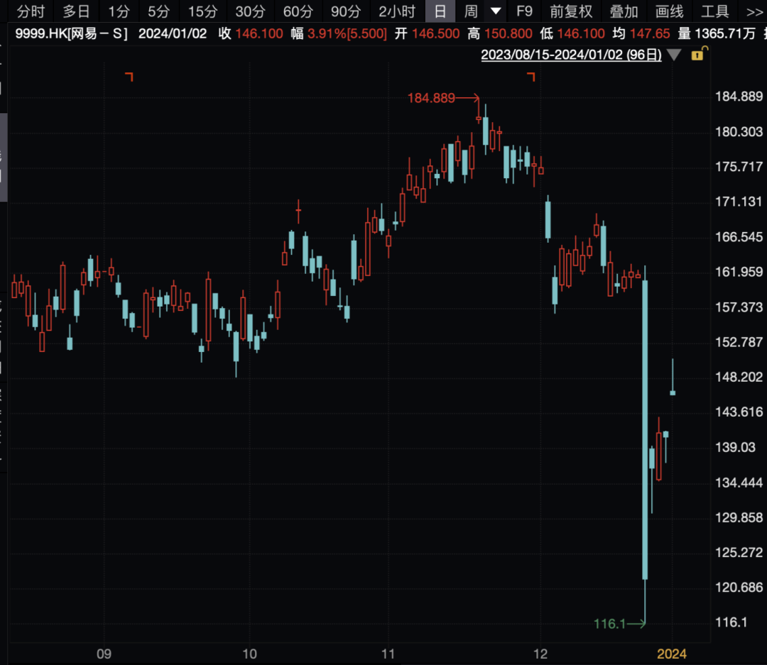The width and height of the screenshot is (767, 665).
Task: Toggle 前复权 price adjustment
Action: point(570,11)
